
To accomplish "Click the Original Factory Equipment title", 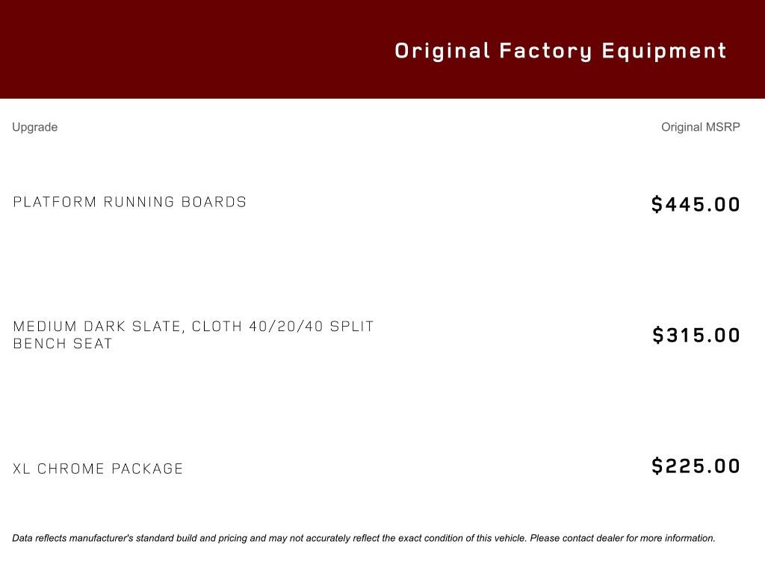I will click(560, 51).
